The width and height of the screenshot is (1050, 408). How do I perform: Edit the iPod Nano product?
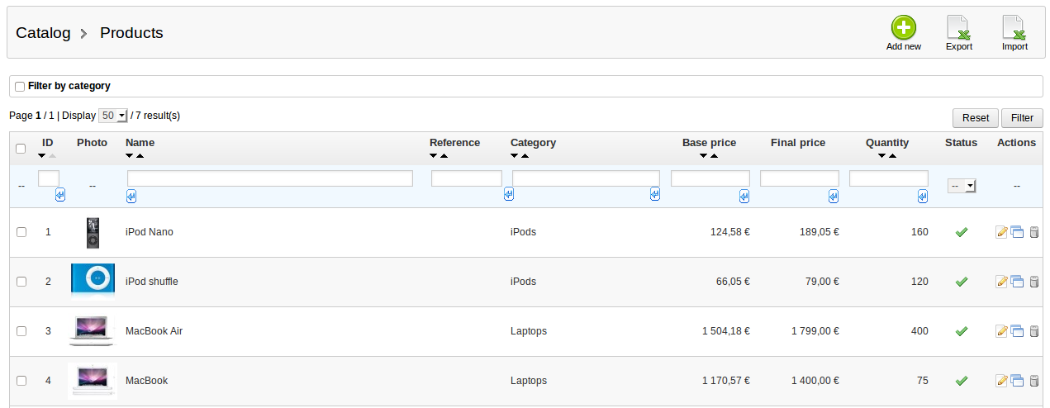pos(1002,232)
